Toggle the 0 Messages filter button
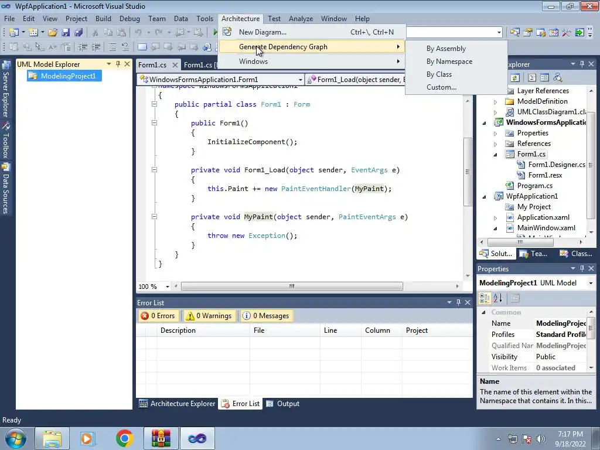Screen dimensions: 600x450 pos(267,316)
